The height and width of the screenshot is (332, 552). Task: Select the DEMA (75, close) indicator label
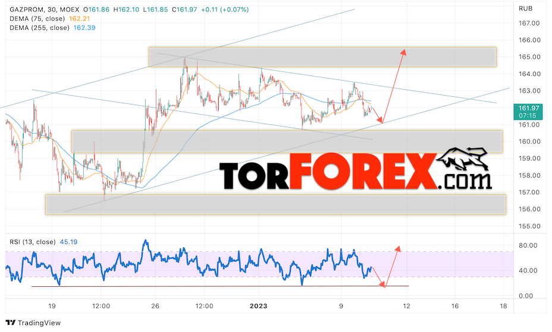[x=37, y=18]
